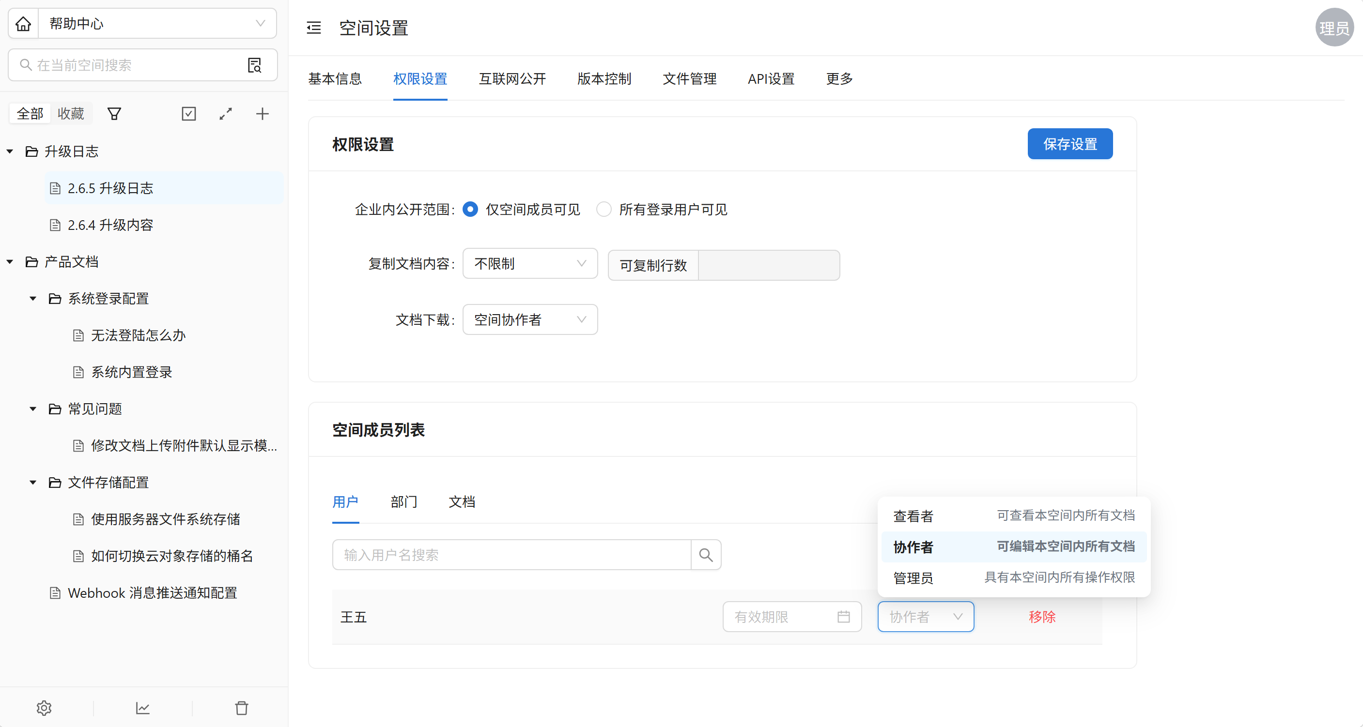Open statistics chart icon at sidebar bottom

(x=143, y=708)
